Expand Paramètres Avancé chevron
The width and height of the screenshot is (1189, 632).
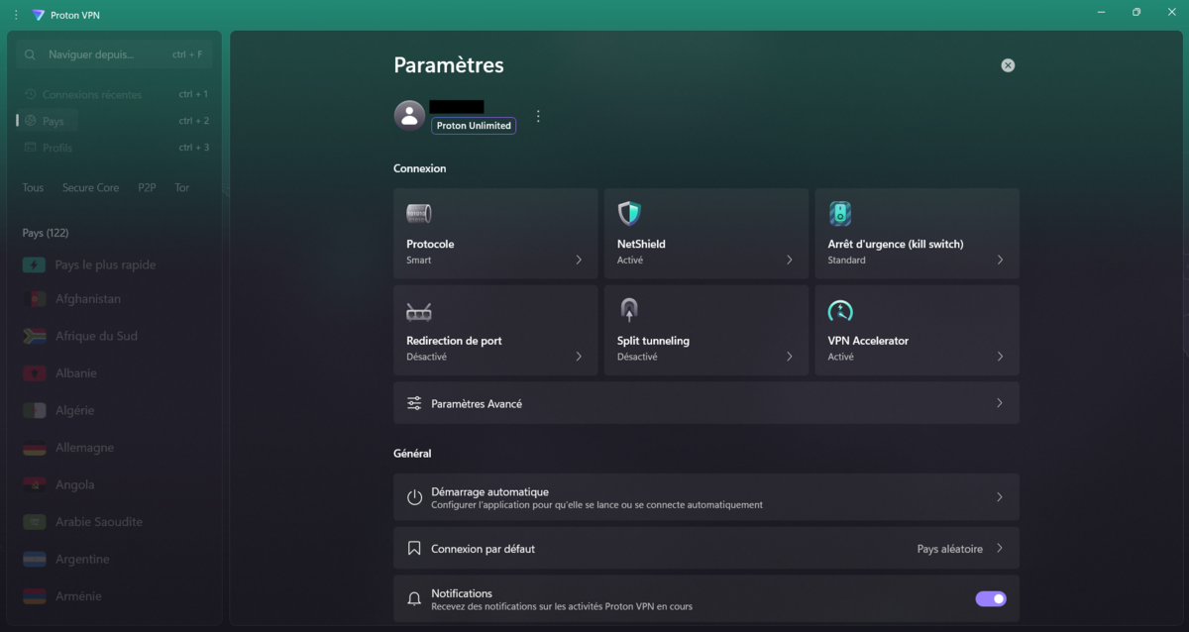(x=1000, y=403)
